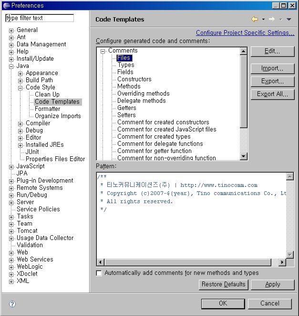Image resolution: width=299 pixels, height=316 pixels.
Task: Select Comment for getter function
Action: [155, 151]
